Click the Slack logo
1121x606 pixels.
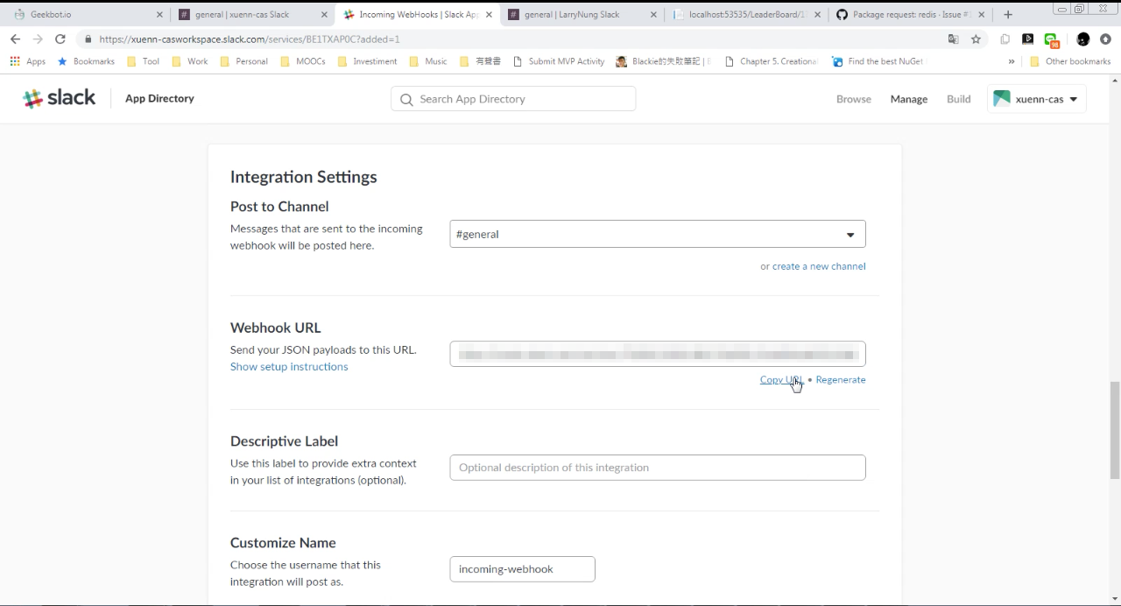[x=60, y=99]
